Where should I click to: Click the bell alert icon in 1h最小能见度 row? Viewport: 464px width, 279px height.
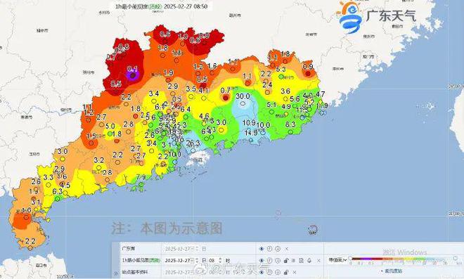click(309, 260)
